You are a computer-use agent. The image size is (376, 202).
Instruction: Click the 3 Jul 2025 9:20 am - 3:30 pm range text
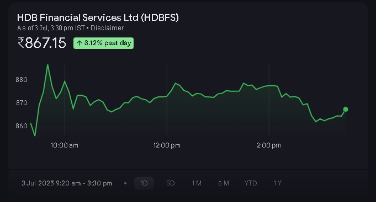point(67,183)
